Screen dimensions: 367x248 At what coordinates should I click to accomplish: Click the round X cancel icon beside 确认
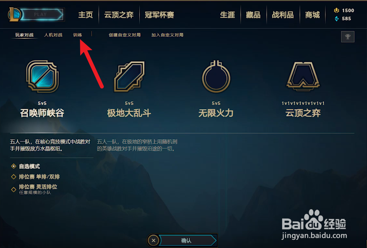[x=154, y=240]
